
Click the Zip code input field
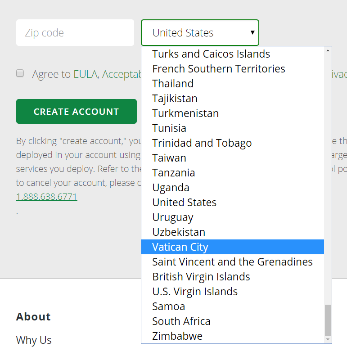point(75,33)
